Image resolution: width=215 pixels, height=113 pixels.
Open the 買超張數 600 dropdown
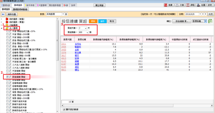pyautogui.click(x=87, y=32)
